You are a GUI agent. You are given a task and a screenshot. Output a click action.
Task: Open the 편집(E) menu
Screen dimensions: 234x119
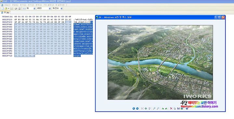tap(15, 5)
